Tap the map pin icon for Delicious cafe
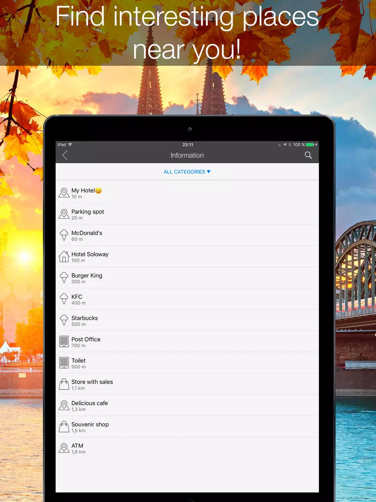The image size is (376, 502). click(64, 405)
